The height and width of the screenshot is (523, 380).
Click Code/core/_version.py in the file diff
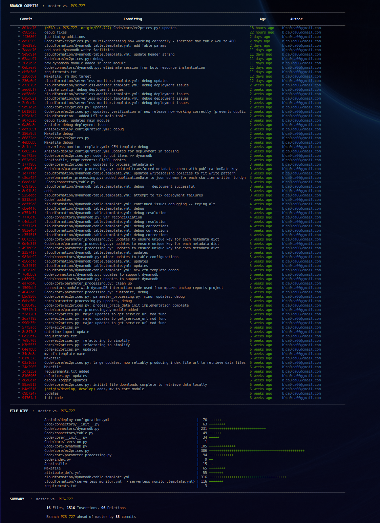tap(66, 442)
